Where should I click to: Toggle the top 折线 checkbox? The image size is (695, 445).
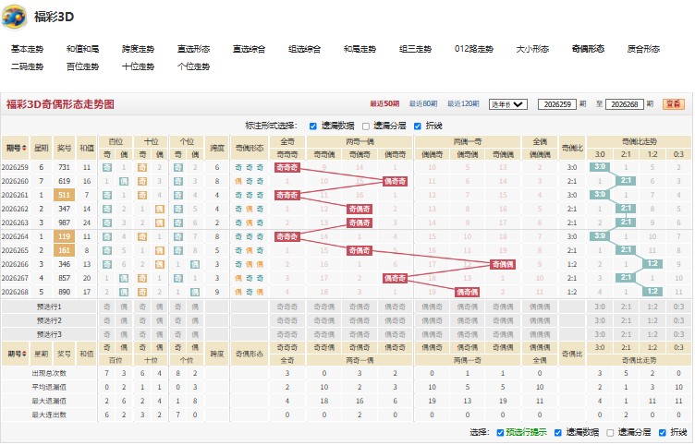[x=417, y=126]
